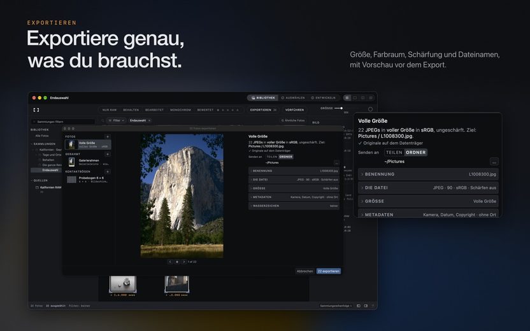Toggle right sidebar icon in status bar

366,306
